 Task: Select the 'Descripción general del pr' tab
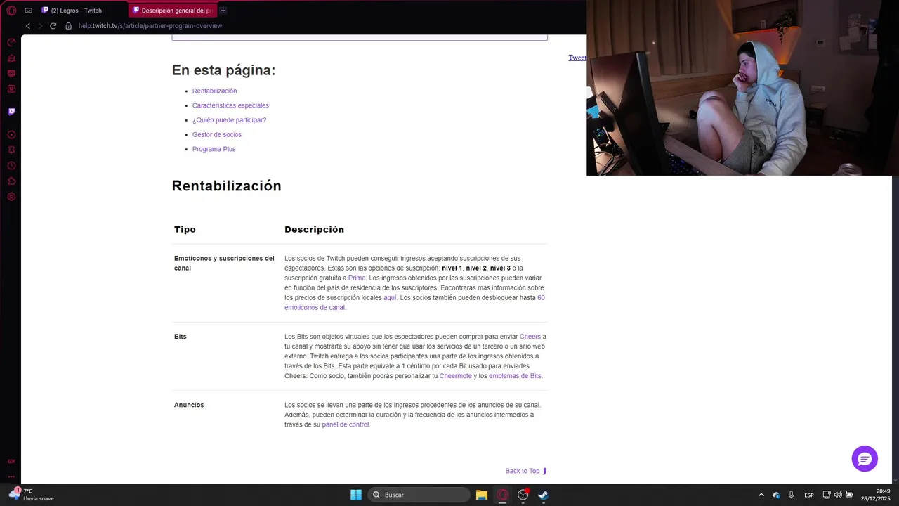coord(172,11)
